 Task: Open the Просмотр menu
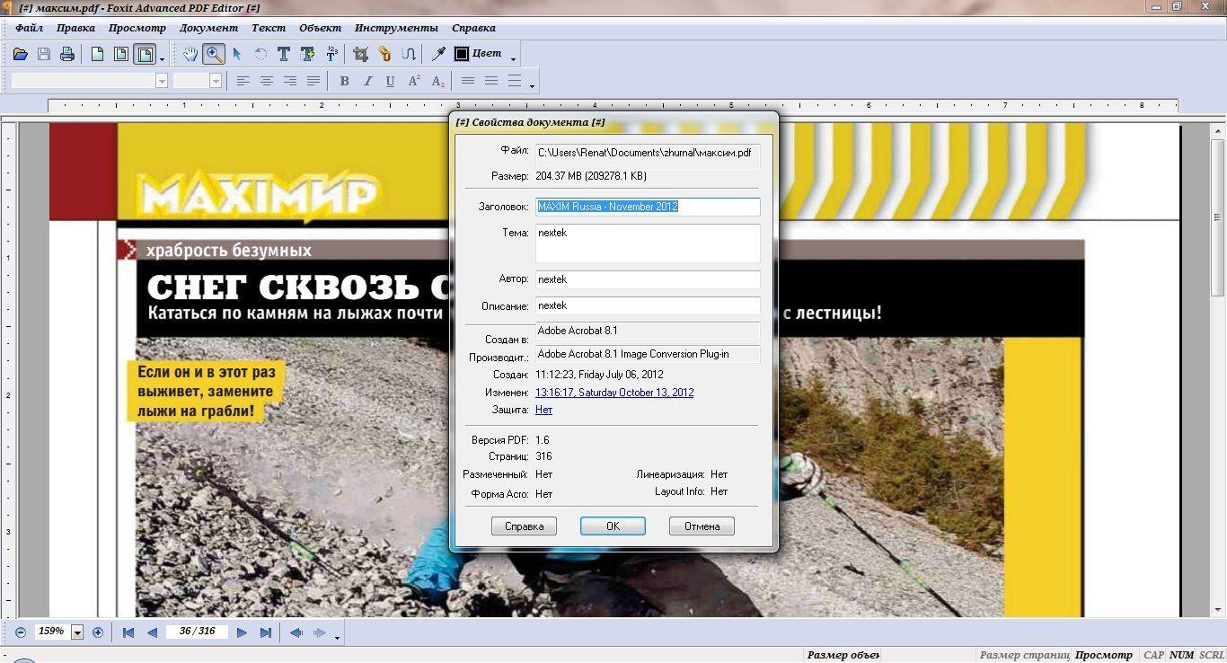(x=137, y=28)
